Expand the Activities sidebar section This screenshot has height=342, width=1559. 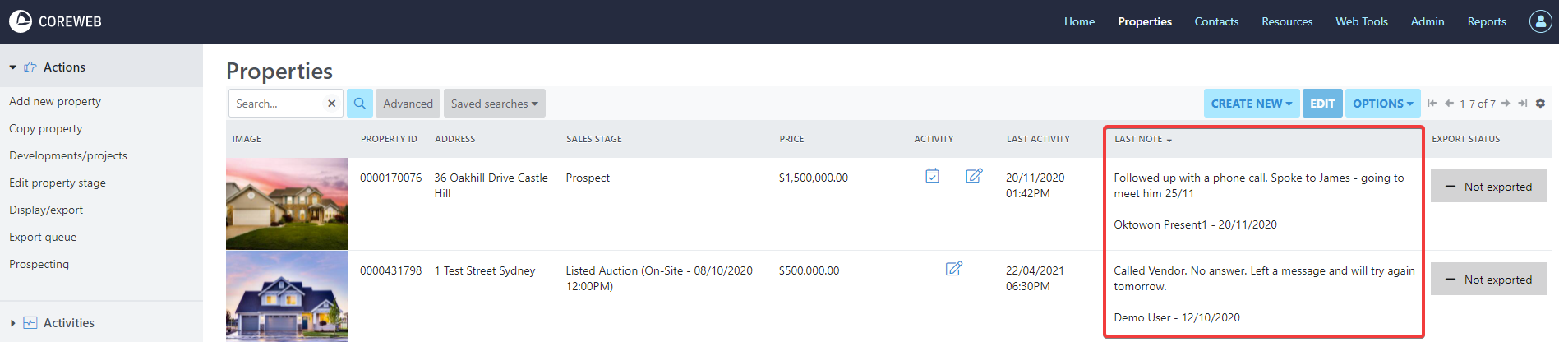13,323
